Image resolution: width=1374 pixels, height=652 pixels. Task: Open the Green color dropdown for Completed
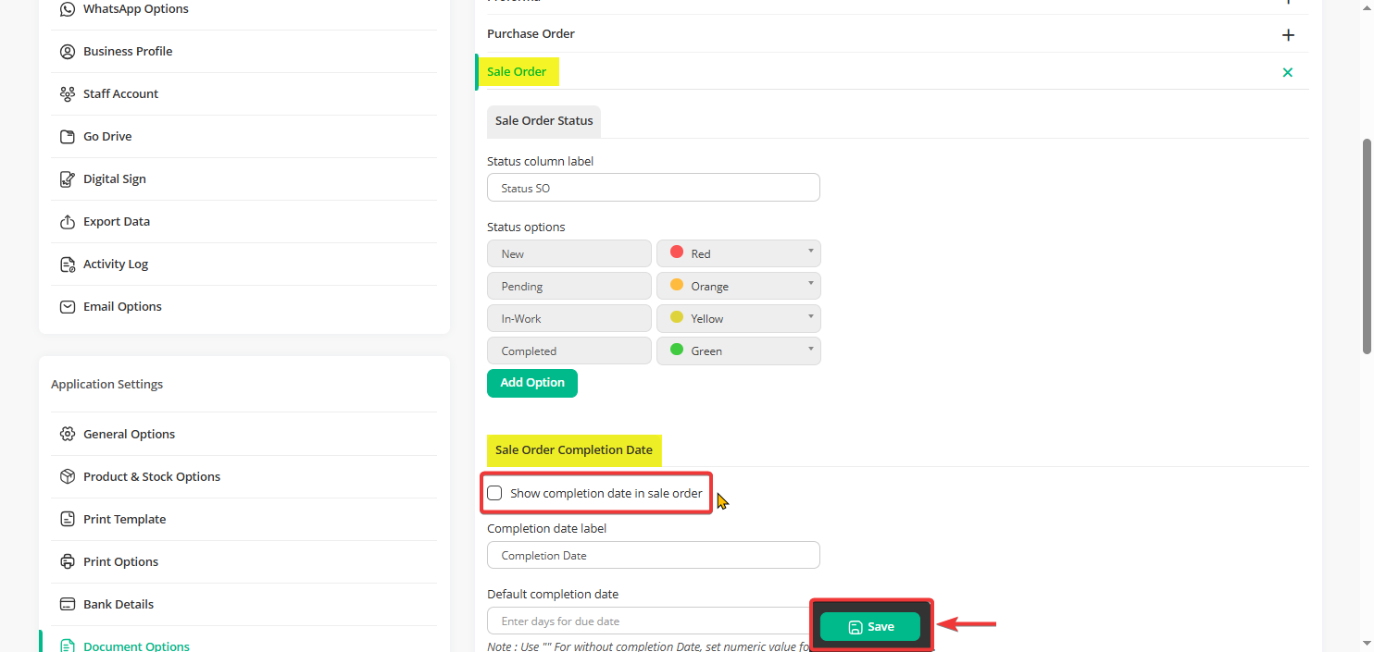[738, 351]
